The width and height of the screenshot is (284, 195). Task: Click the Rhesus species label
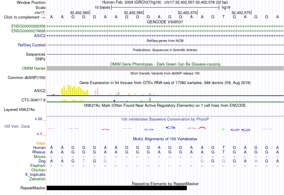coord(39,152)
